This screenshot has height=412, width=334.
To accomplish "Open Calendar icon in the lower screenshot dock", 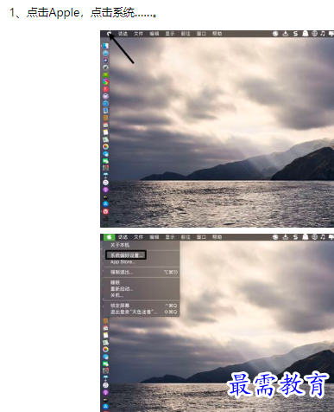I will (105, 328).
